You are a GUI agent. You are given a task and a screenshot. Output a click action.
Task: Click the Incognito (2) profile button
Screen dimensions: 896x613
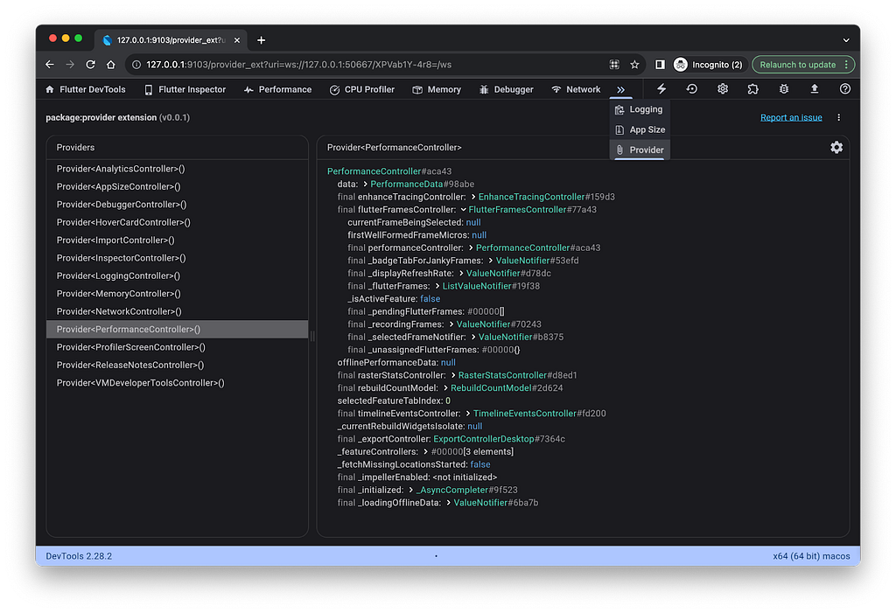click(709, 65)
